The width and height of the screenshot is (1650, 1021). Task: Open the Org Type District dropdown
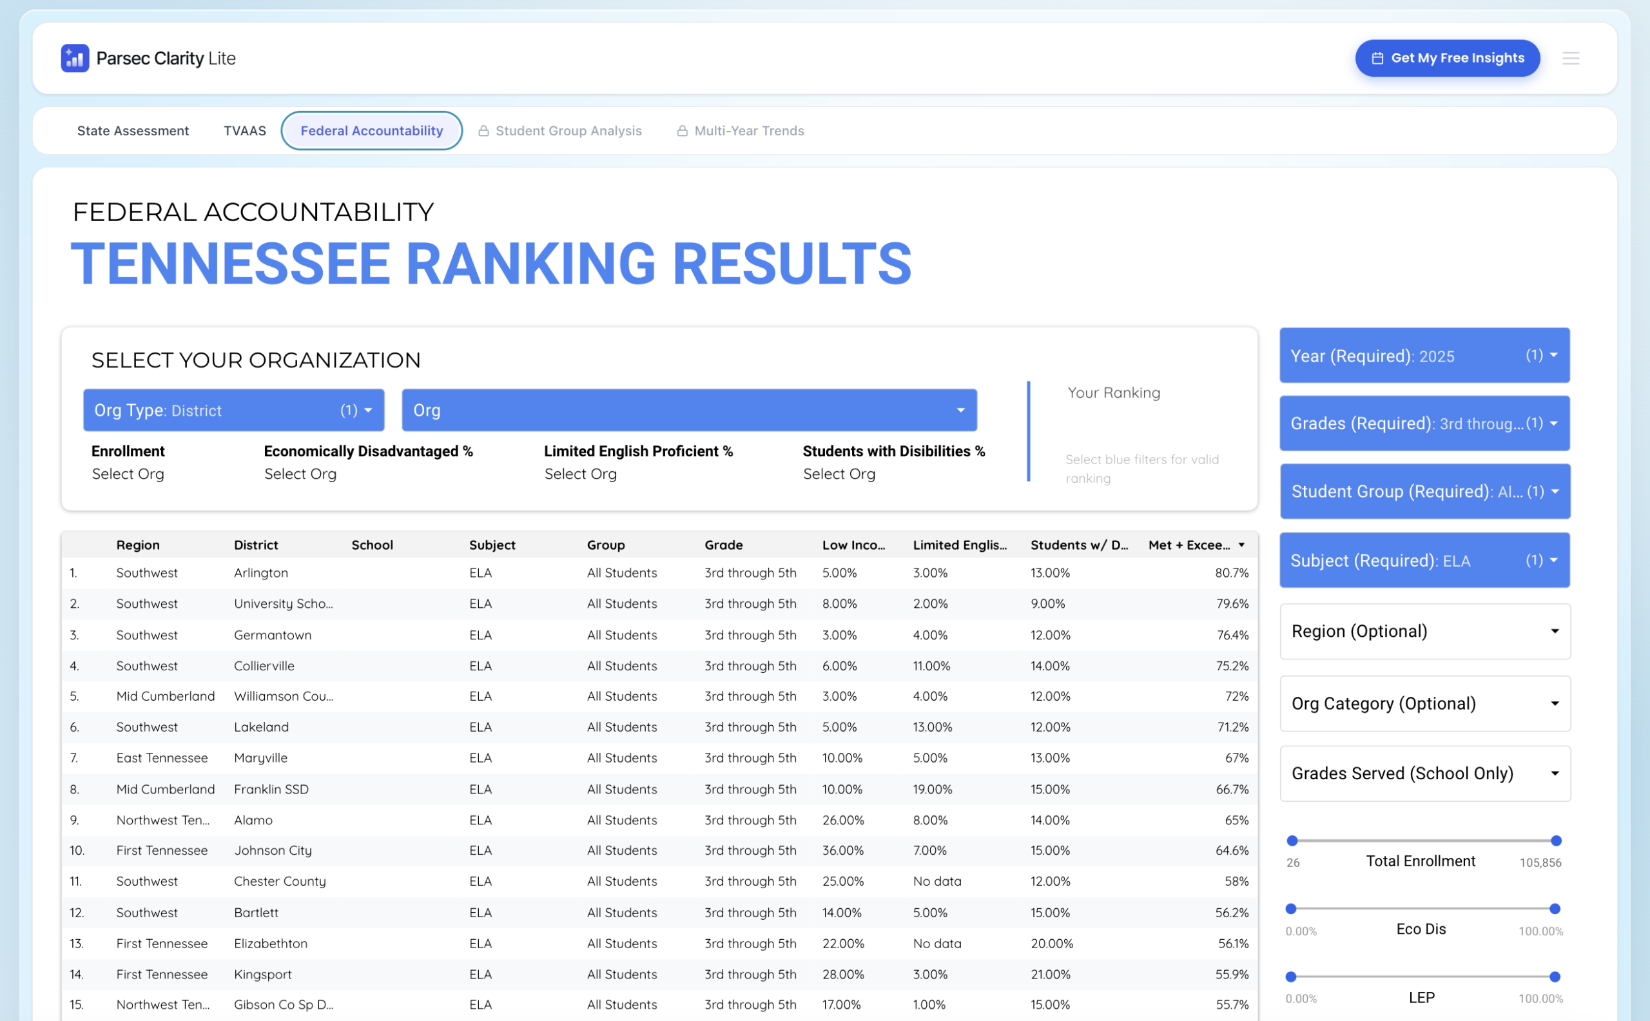point(233,410)
